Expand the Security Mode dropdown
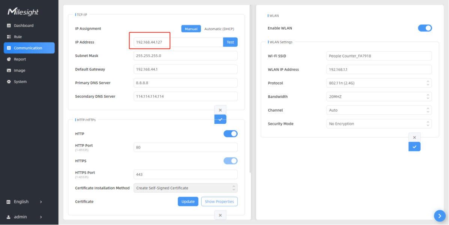This screenshot has width=449, height=225. 379,124
